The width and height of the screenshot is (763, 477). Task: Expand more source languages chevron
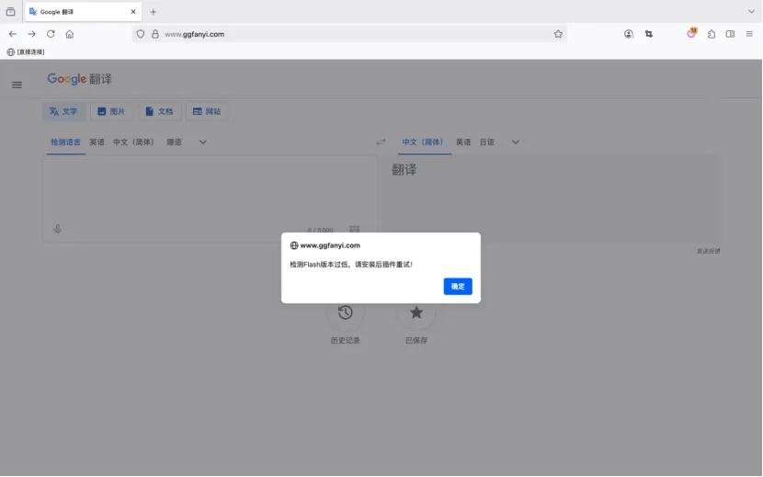tap(203, 142)
